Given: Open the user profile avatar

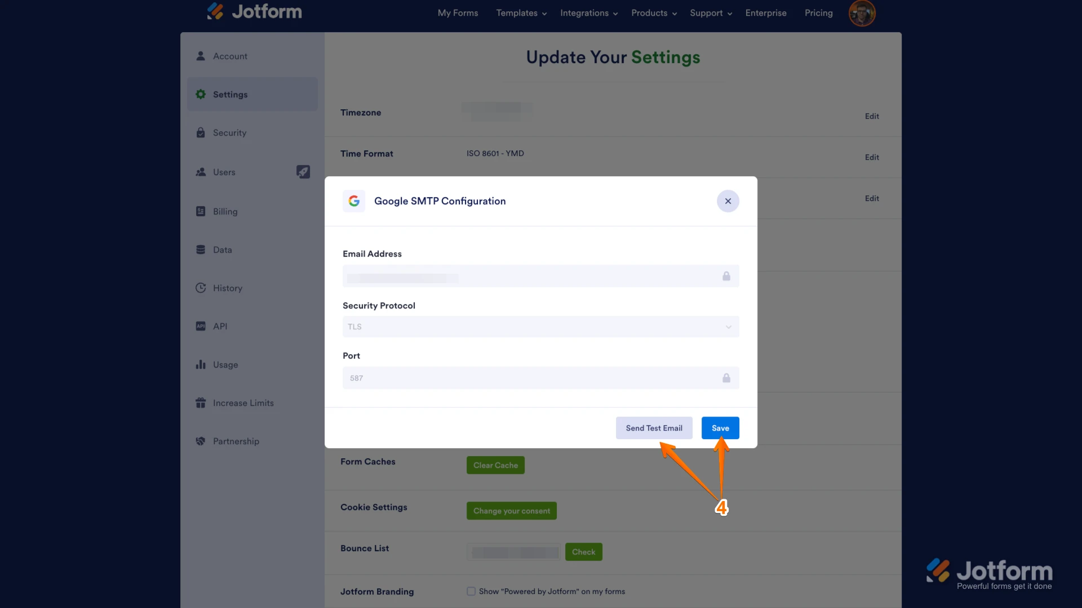Looking at the screenshot, I should (862, 13).
